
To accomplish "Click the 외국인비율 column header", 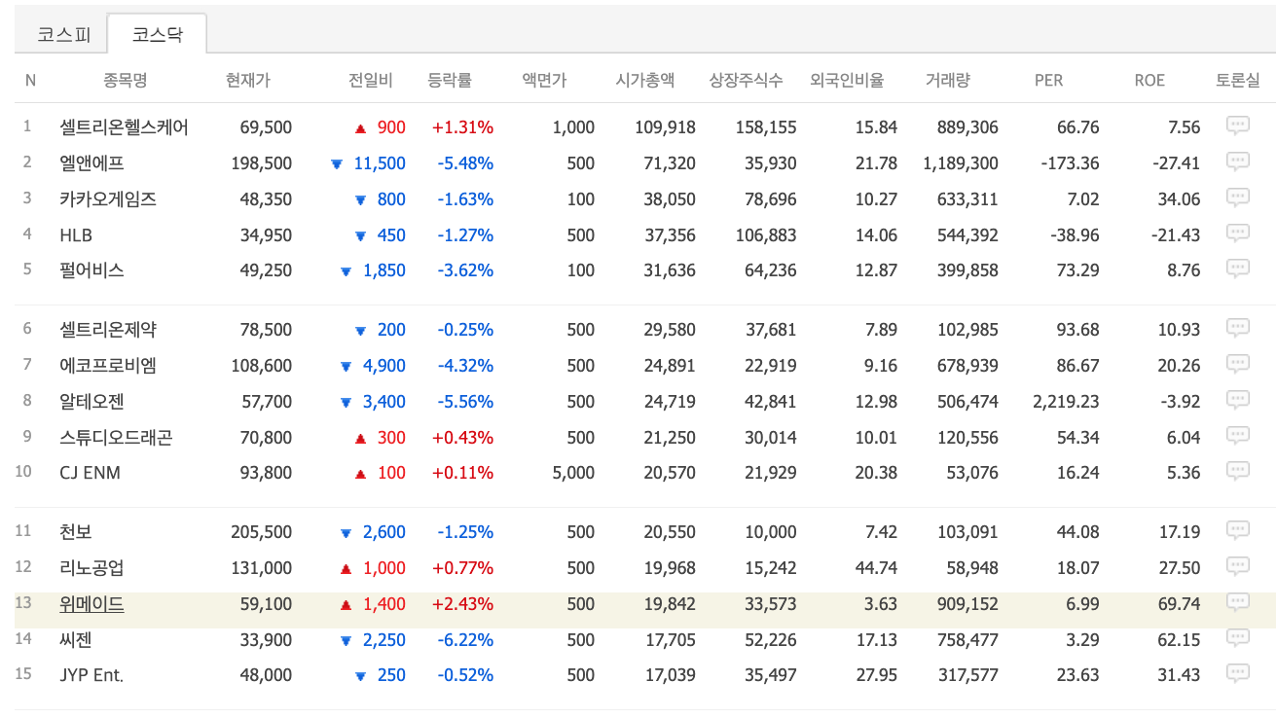I will (x=847, y=80).
